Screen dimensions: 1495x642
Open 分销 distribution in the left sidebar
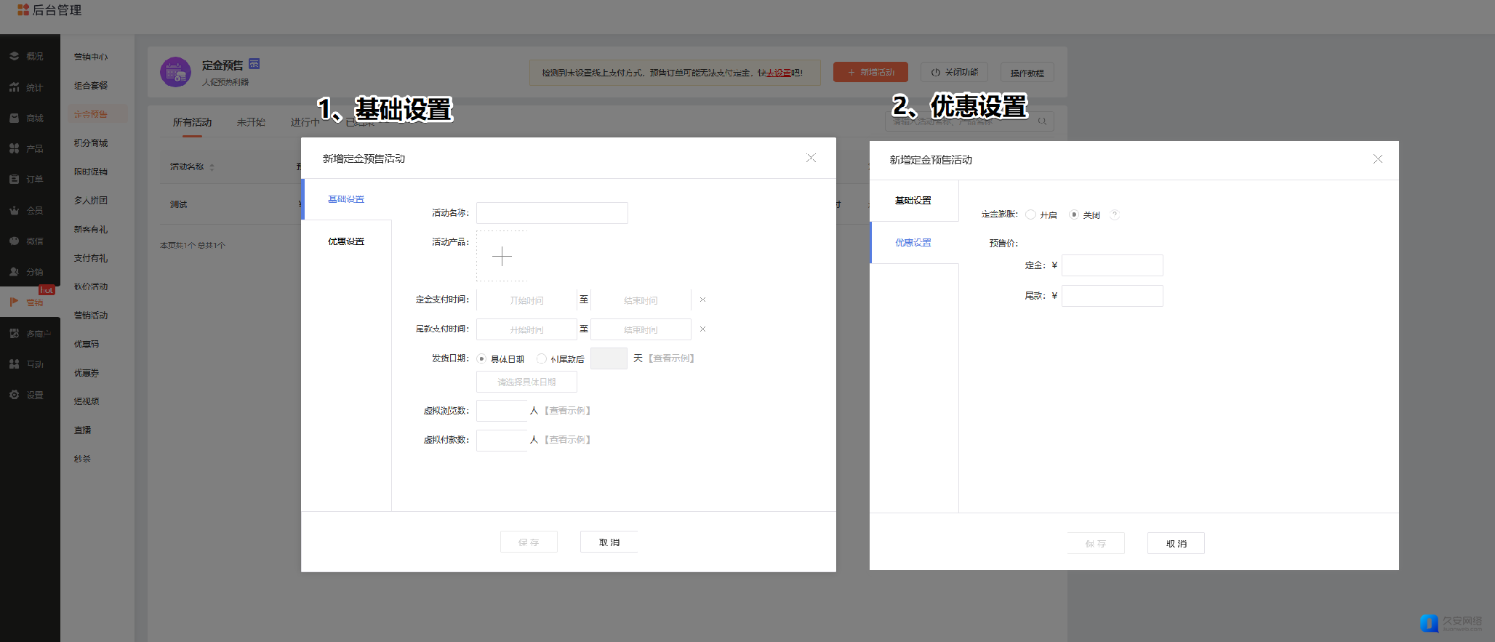[x=27, y=272]
